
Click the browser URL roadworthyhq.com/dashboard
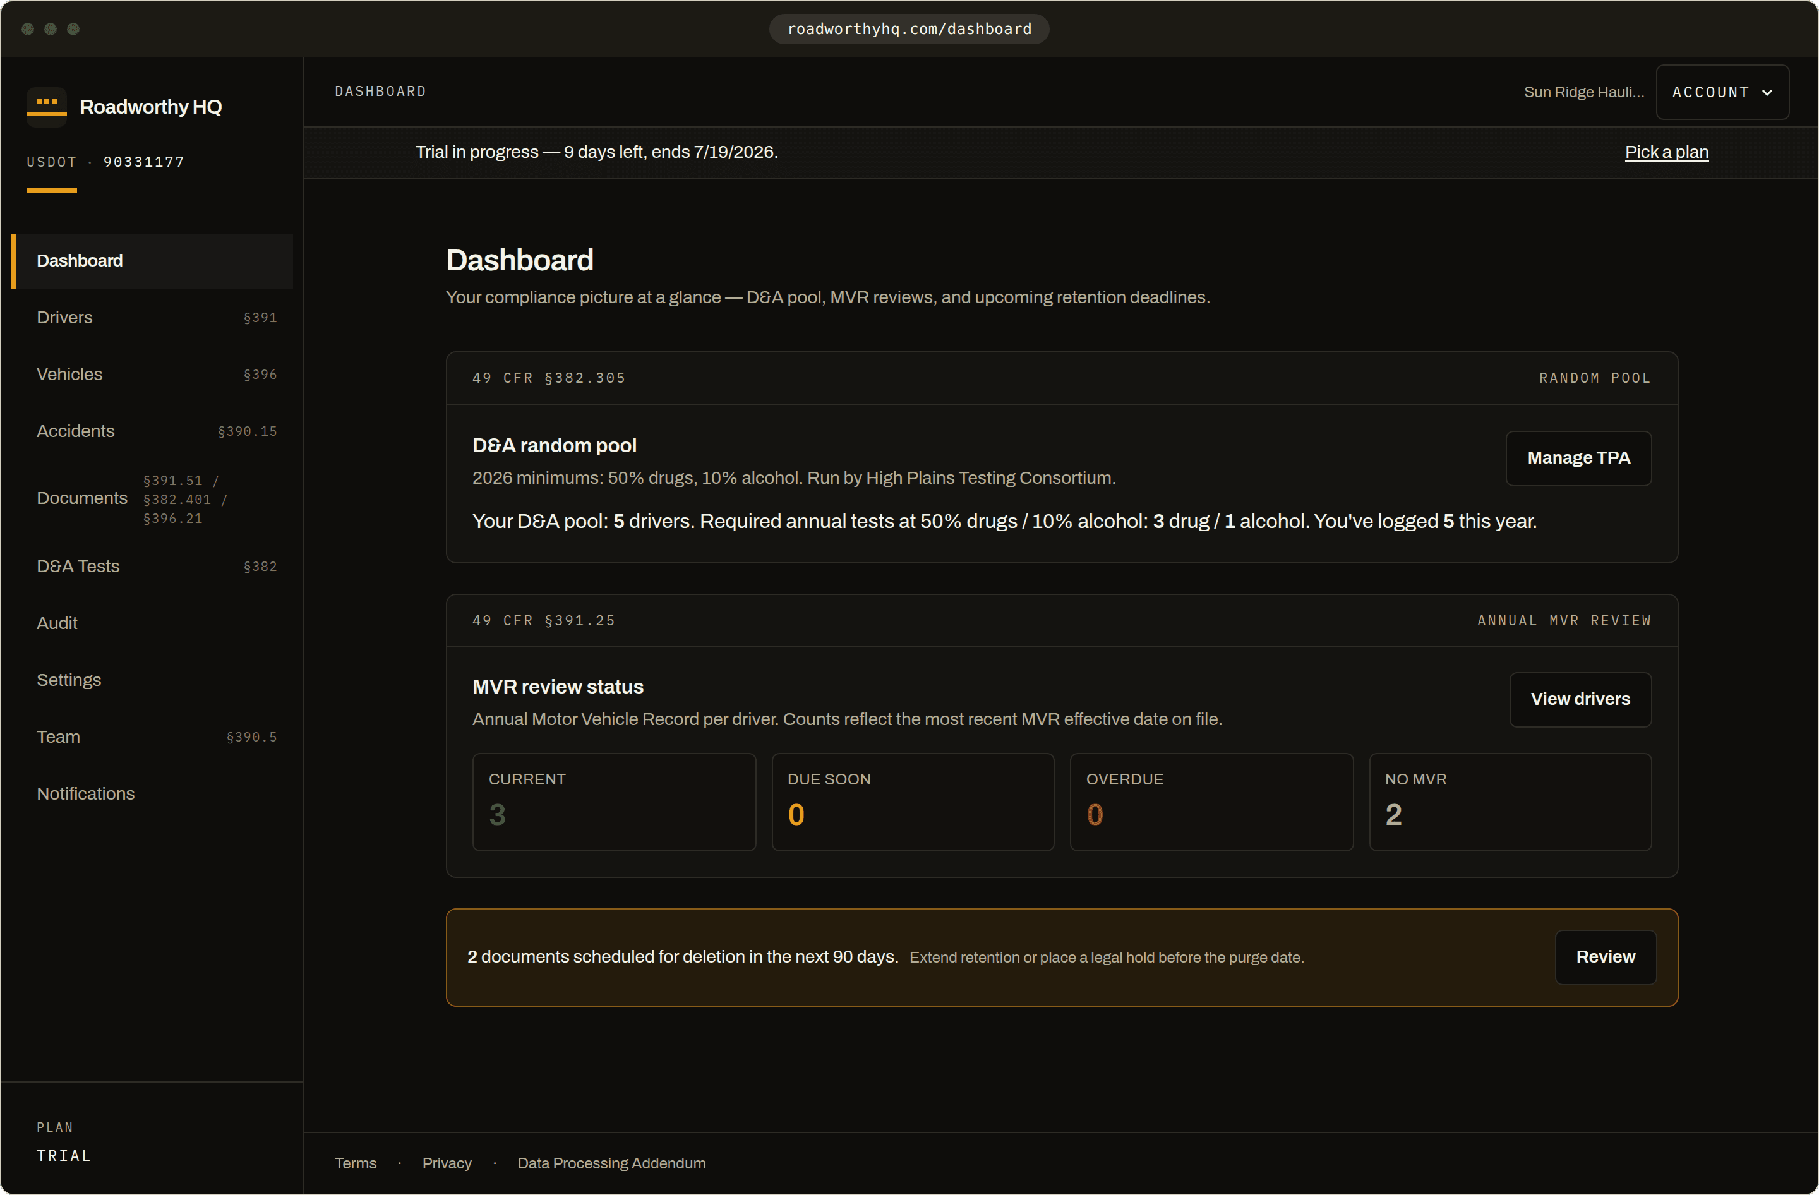pyautogui.click(x=909, y=29)
